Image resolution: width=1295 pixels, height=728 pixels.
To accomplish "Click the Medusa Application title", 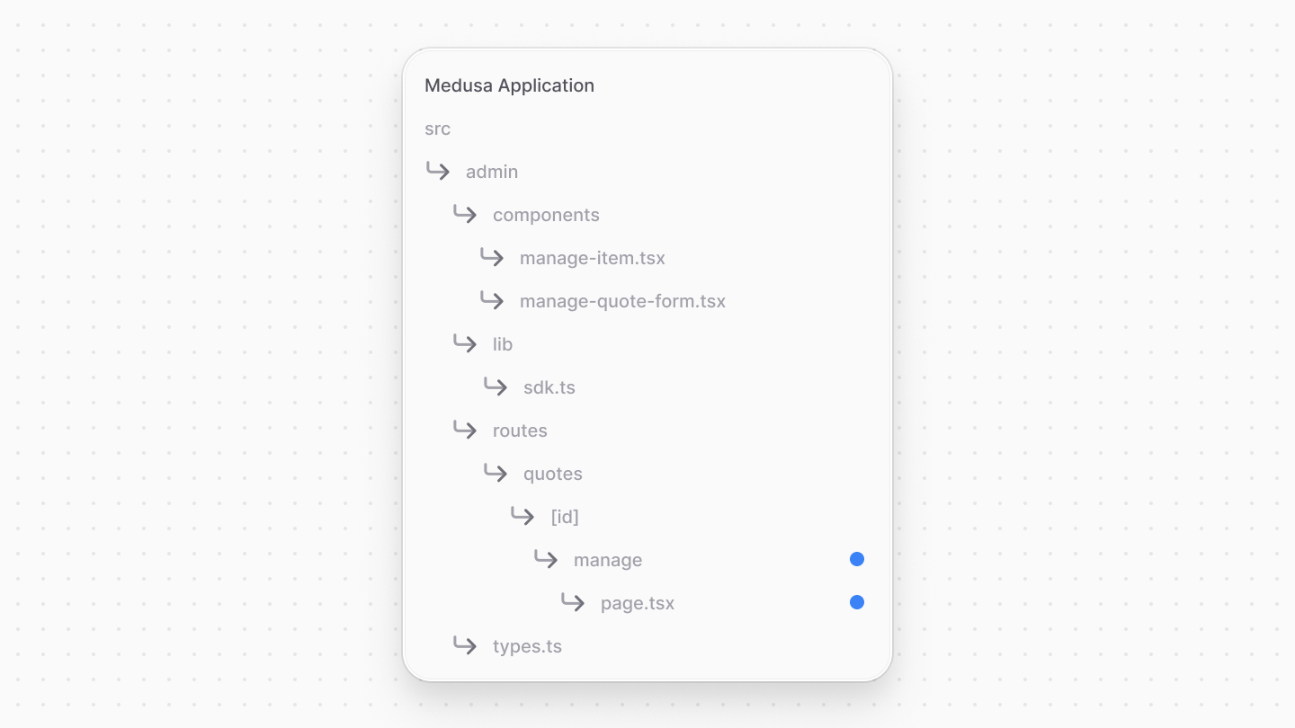I will (509, 85).
